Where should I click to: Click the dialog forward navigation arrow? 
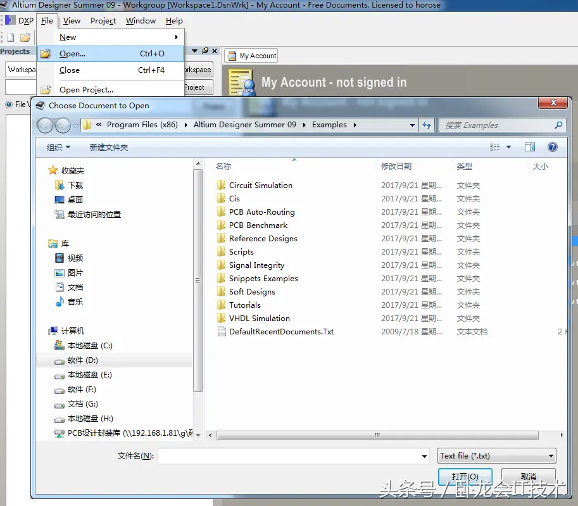[63, 125]
